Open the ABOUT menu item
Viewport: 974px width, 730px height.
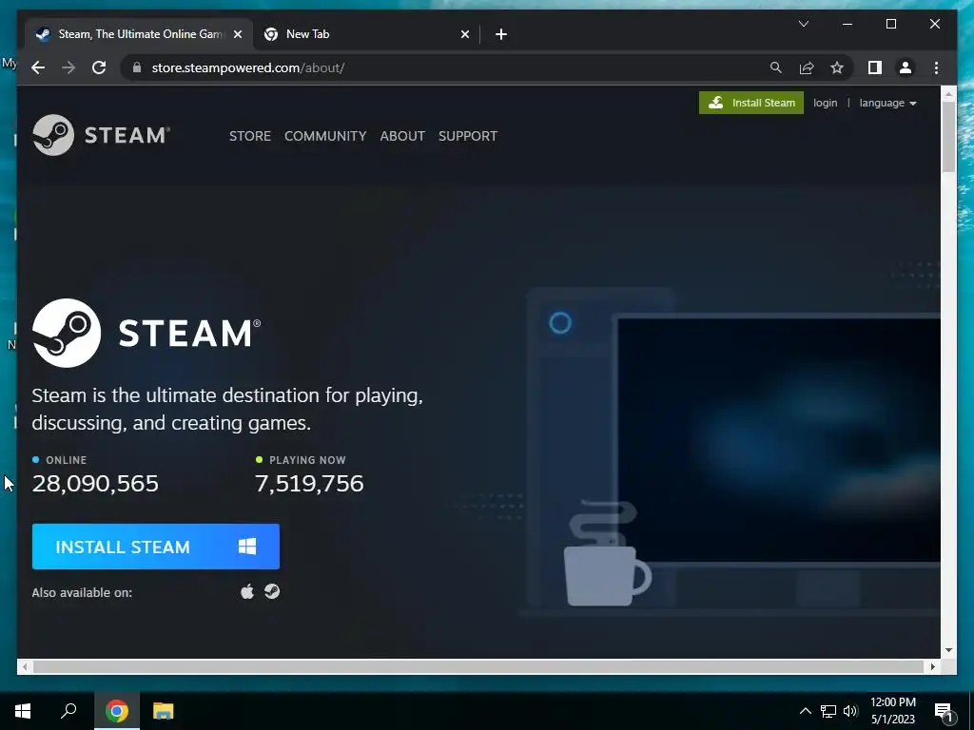coord(402,136)
